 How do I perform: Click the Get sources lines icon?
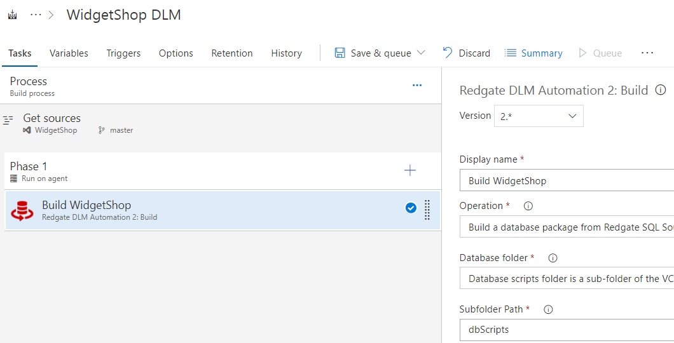click(x=8, y=120)
